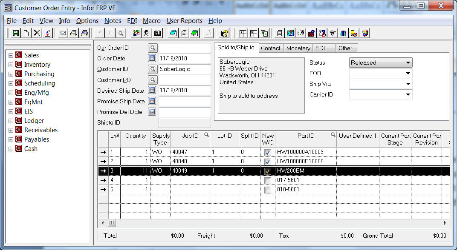457x250 pixels.
Task: Expand the Purchasing tree node
Action: [11, 74]
